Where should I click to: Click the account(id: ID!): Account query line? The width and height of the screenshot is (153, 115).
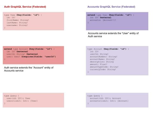click(x=106, y=98)
